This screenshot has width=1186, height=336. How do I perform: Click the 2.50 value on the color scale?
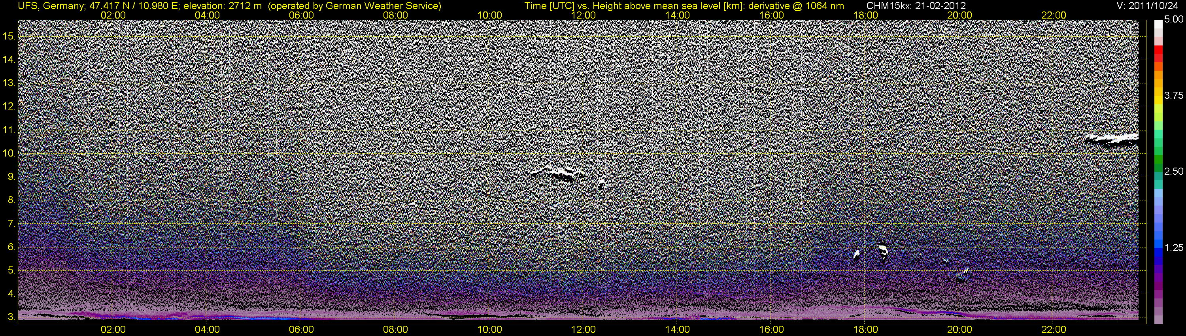pos(1174,172)
